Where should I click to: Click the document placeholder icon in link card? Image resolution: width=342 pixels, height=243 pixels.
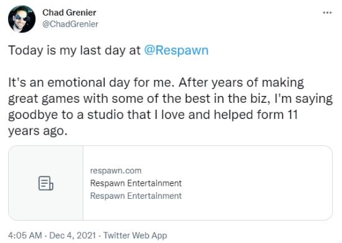pos(45,183)
